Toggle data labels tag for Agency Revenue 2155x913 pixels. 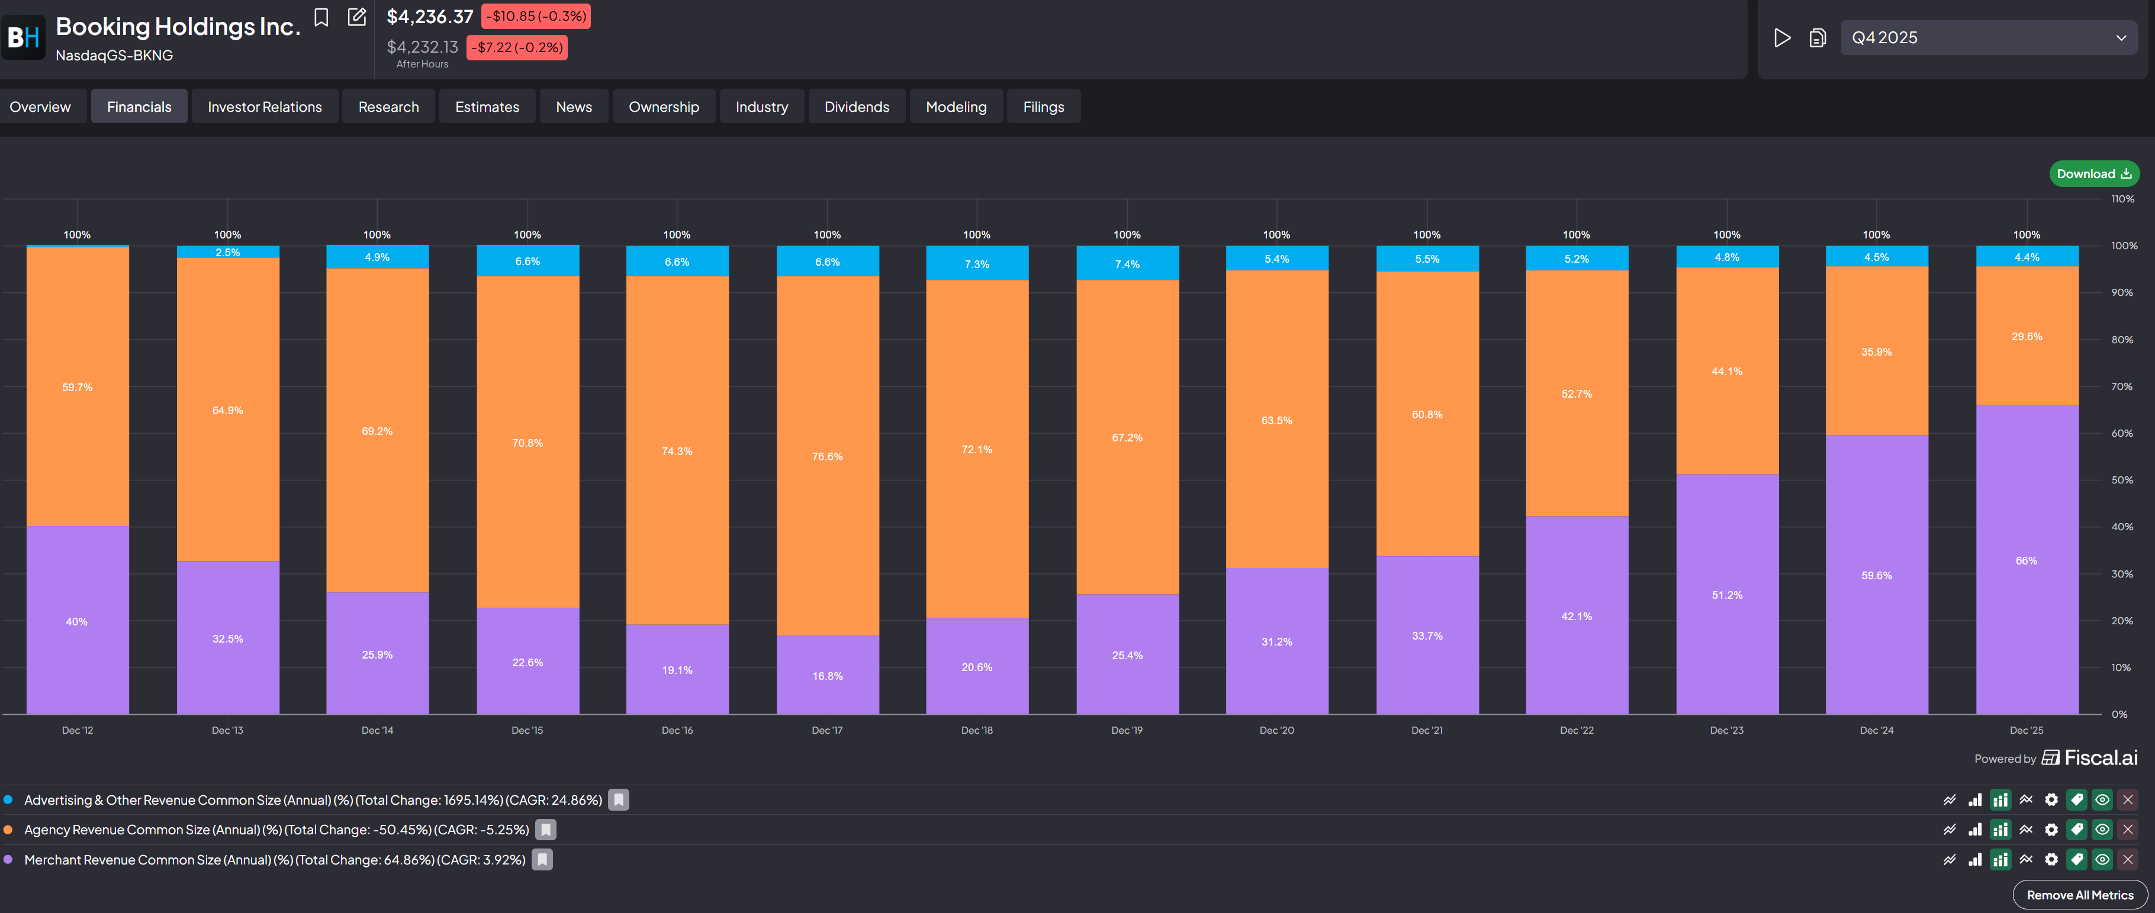2076,830
